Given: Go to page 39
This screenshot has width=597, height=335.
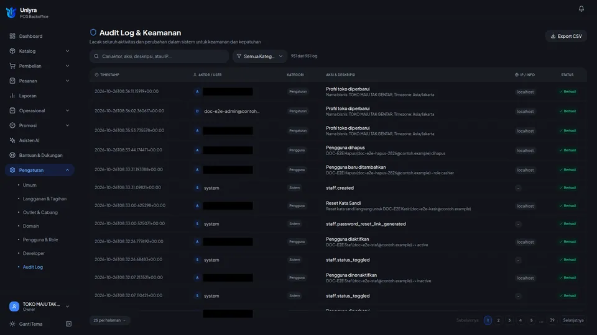Looking at the screenshot, I should (x=552, y=320).
